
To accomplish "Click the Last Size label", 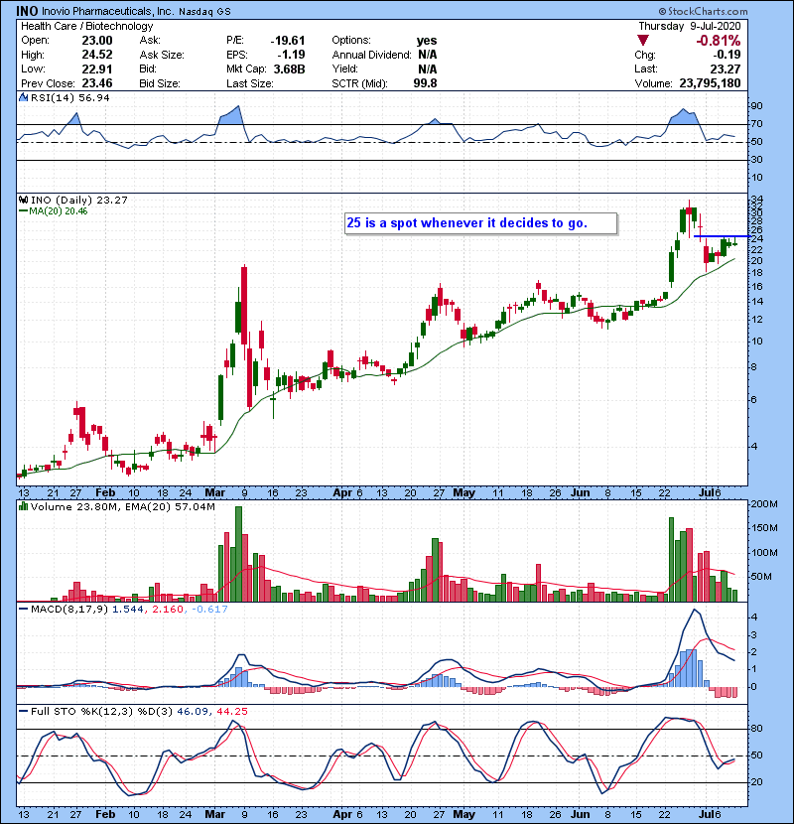I will pos(249,83).
